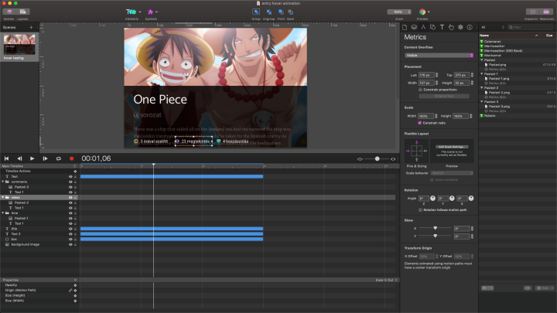Viewport: 557px width, 313px height.
Task: Collapse the views group in timeline
Action: click(x=3, y=197)
